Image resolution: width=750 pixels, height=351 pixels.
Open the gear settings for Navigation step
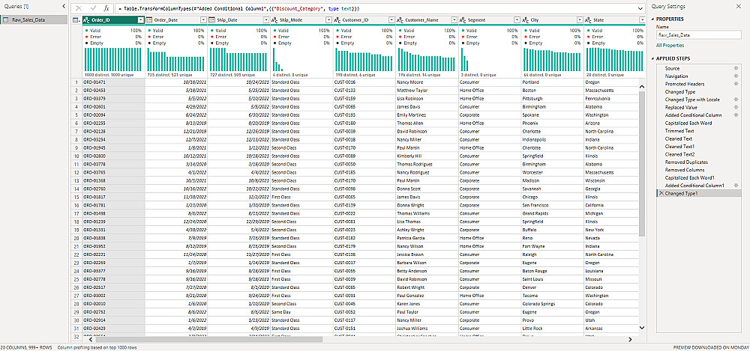736,76
